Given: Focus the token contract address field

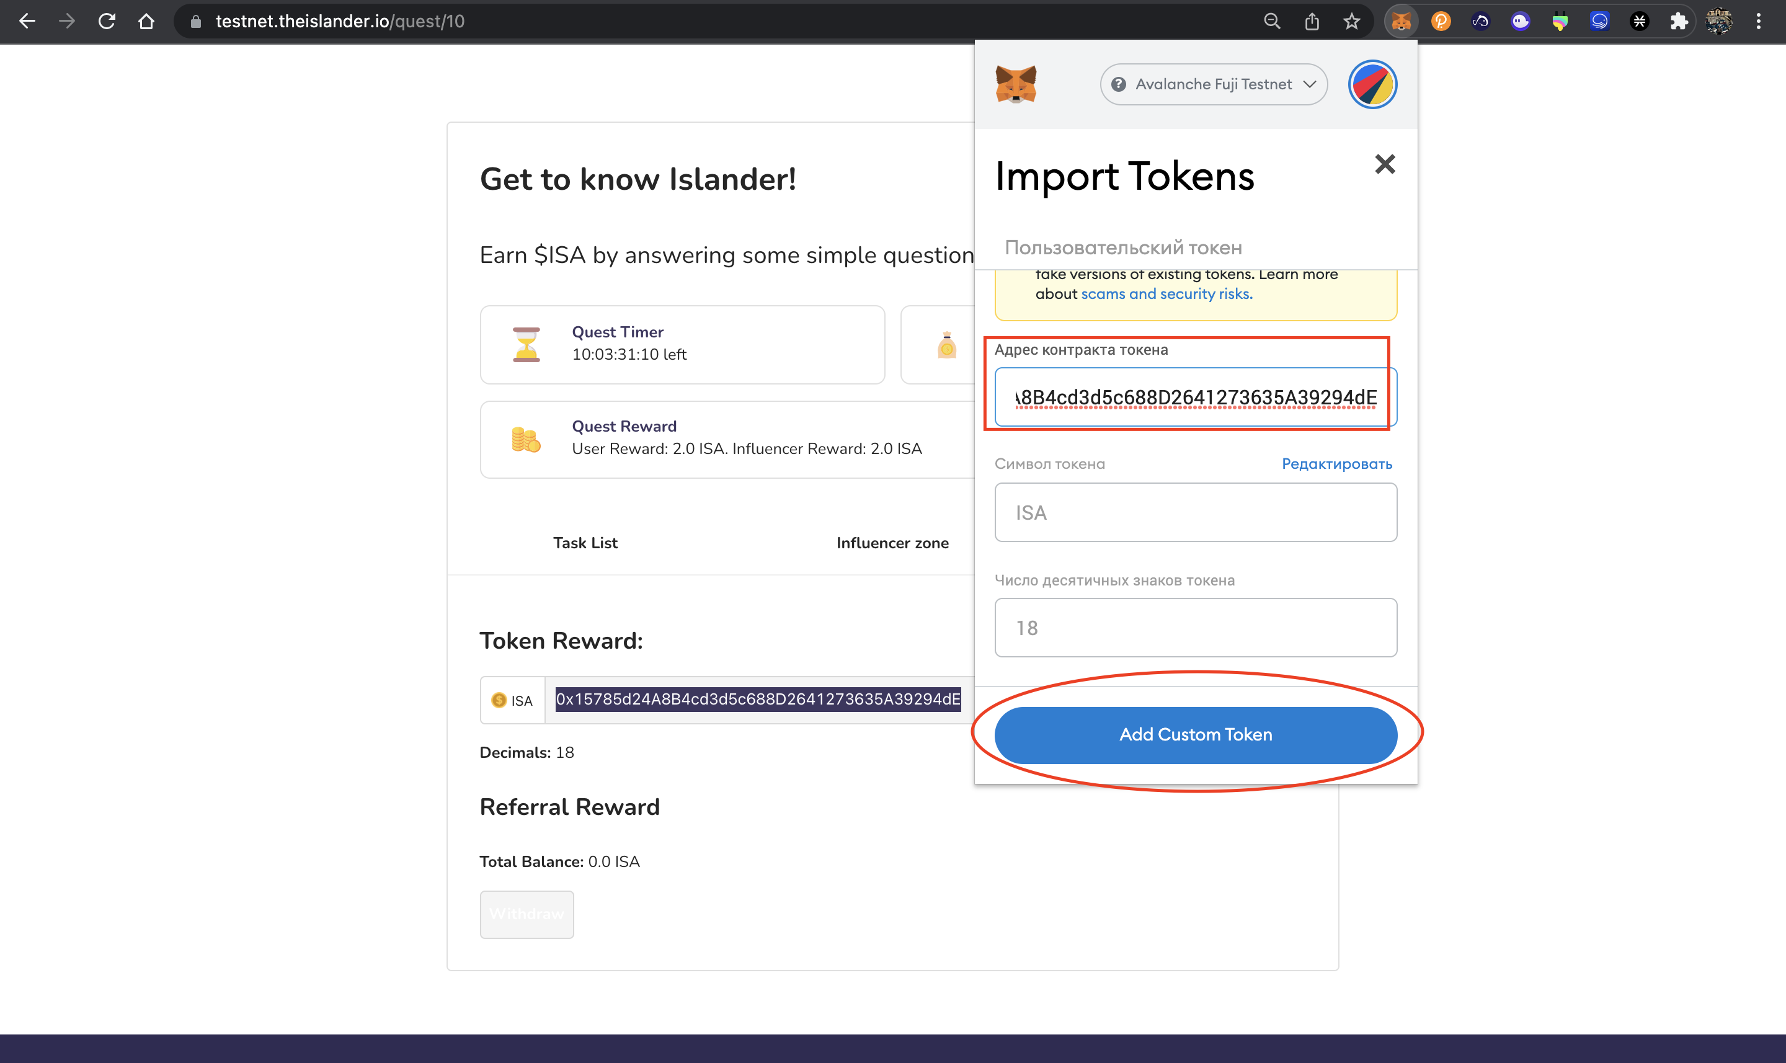Looking at the screenshot, I should click(1194, 398).
